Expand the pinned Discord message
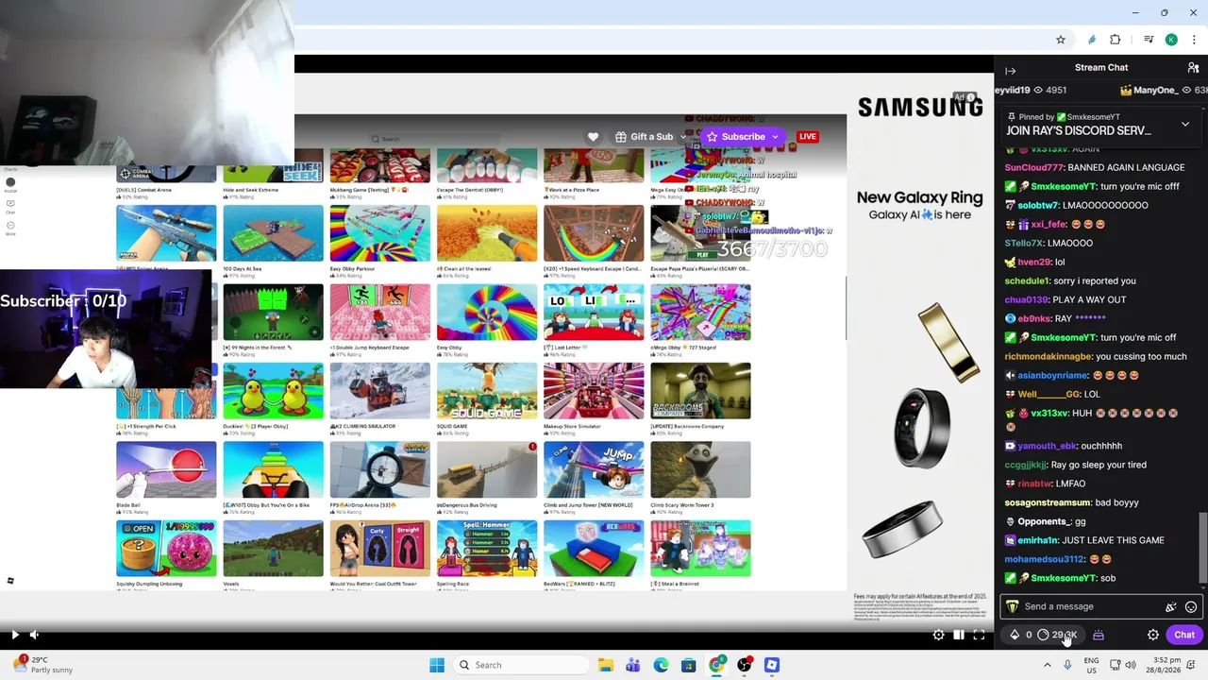1208x680 pixels. [1185, 124]
